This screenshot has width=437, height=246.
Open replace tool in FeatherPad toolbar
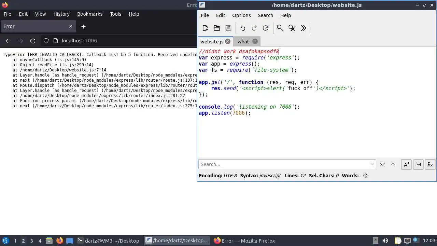(x=292, y=28)
